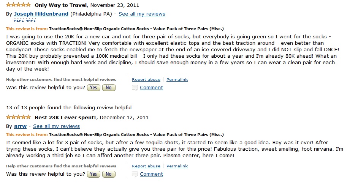Click the comment bubble icon under Joseph's review
The height and width of the screenshot is (189, 358).
pyautogui.click(x=135, y=88)
